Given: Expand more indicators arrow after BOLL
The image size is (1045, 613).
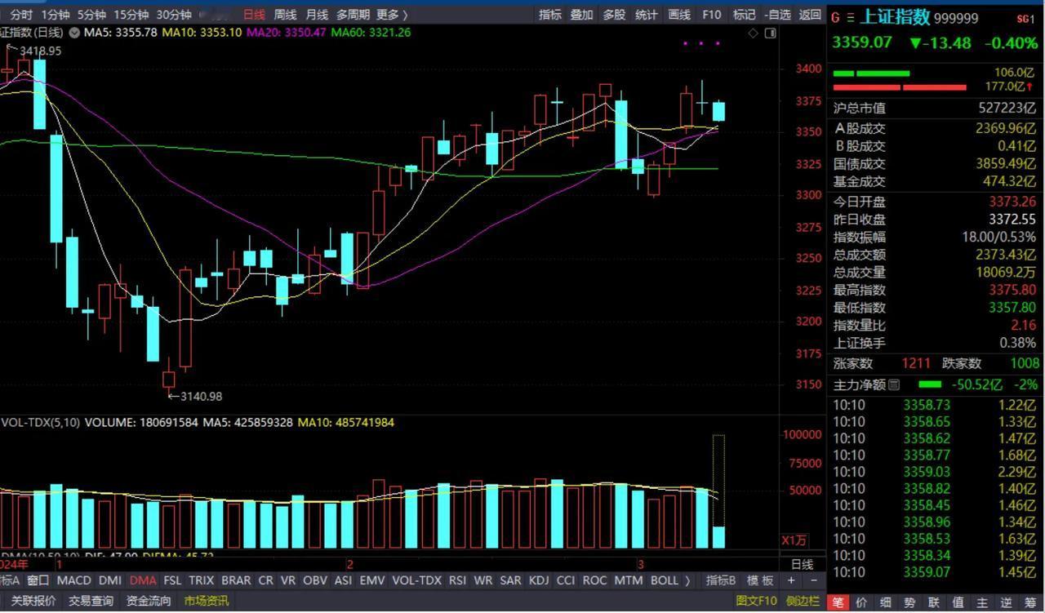Looking at the screenshot, I should coord(687,580).
